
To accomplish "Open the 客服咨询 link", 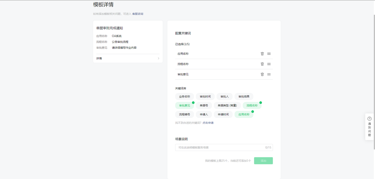I will pyautogui.click(x=138, y=14).
